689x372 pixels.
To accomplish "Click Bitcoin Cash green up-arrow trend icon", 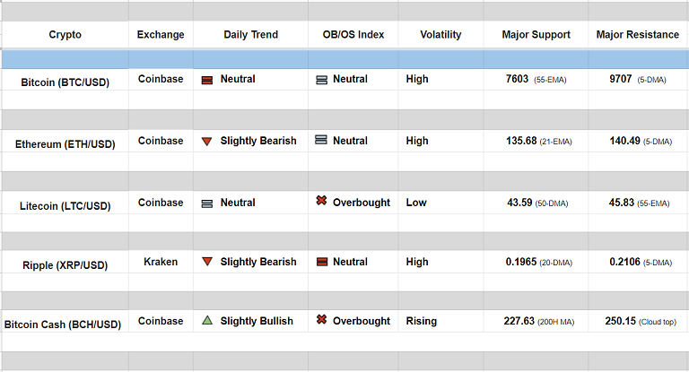I will pyautogui.click(x=207, y=321).
